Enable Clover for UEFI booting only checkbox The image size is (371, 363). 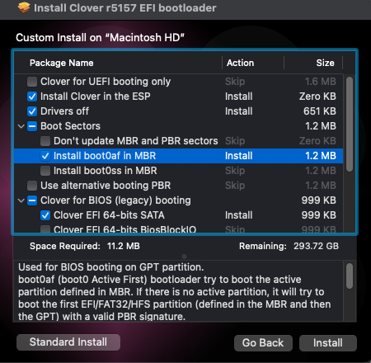32,82
